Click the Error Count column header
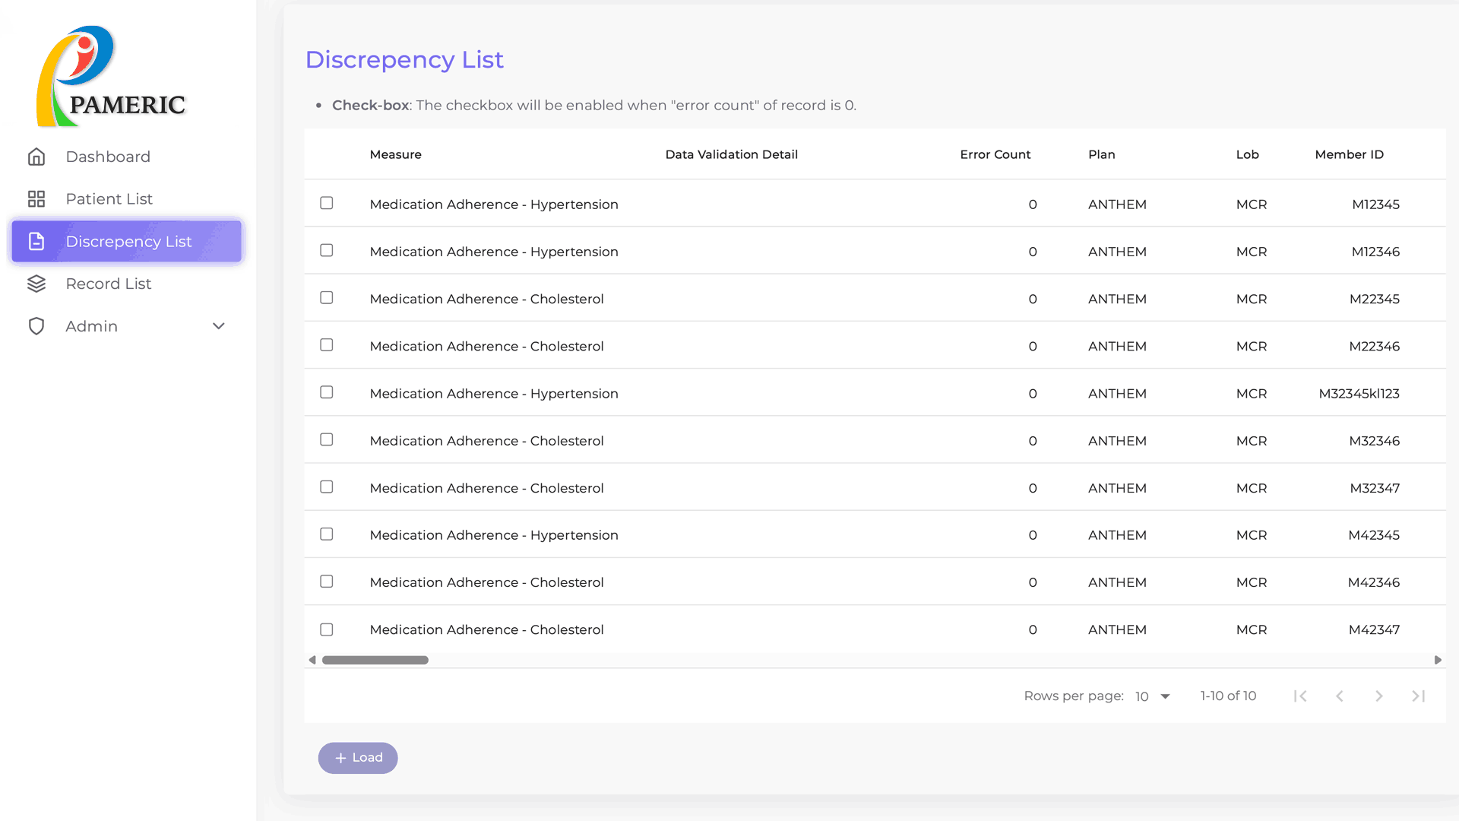 (995, 154)
